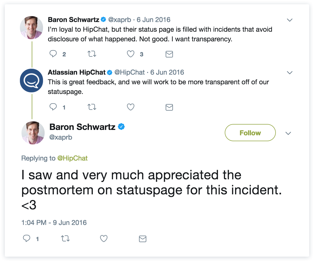314x262 pixels.
Task: Expand more options for HipChat tweet
Action: pos(290,73)
